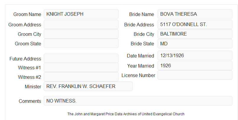
Task: Select the Comments field with NO WITNESS.
Action: tap(138, 101)
